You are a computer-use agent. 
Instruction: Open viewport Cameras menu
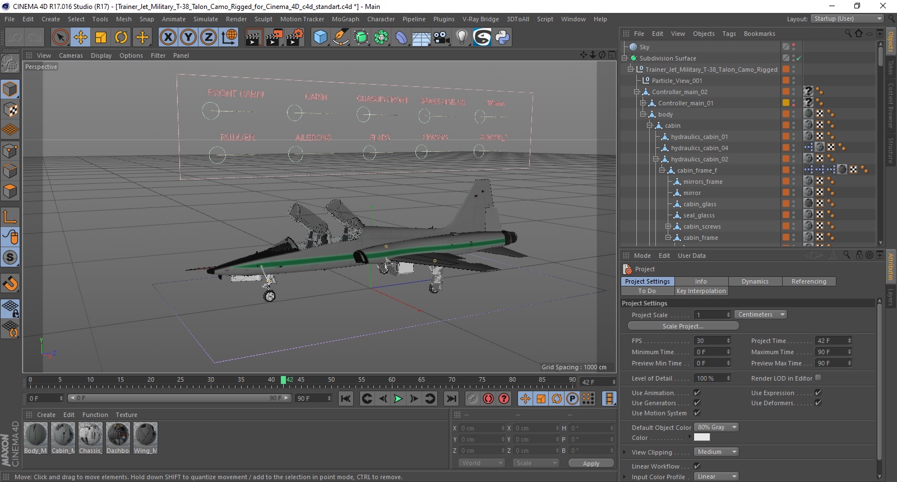[x=71, y=55]
